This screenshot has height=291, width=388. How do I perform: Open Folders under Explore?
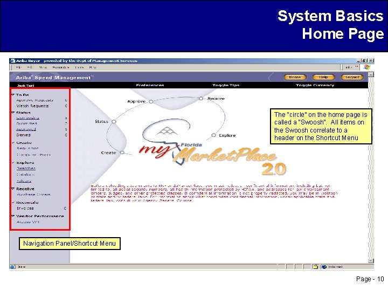point(24,181)
